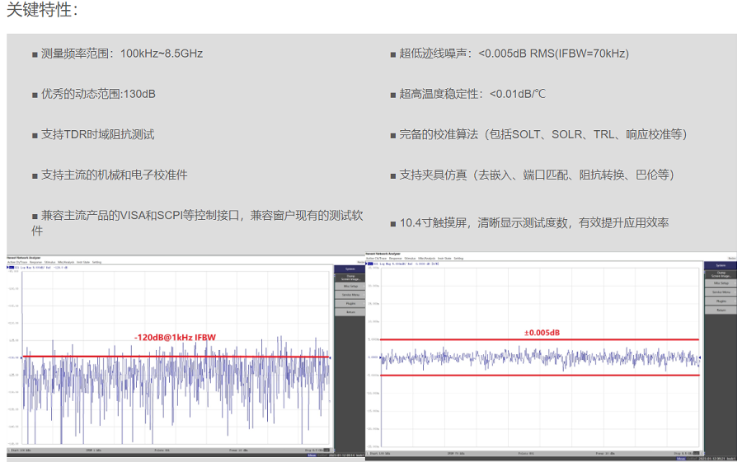This screenshot has height=462, width=742.
Task: Click the ±0.005dB red annotation label
Action: tap(542, 332)
